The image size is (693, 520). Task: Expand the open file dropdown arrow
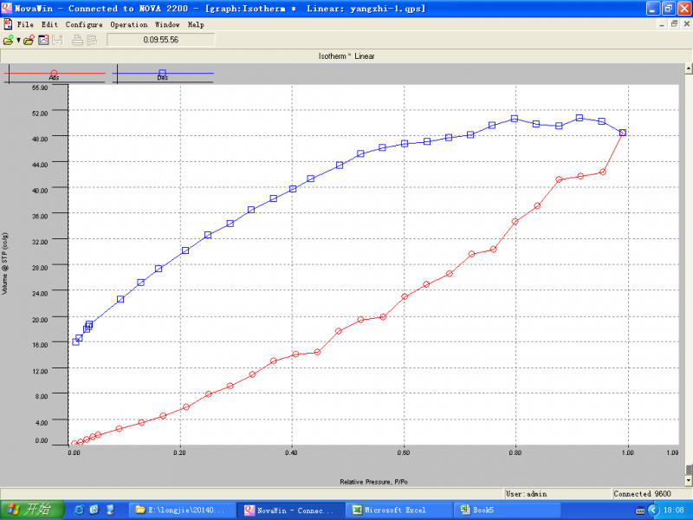(18, 40)
